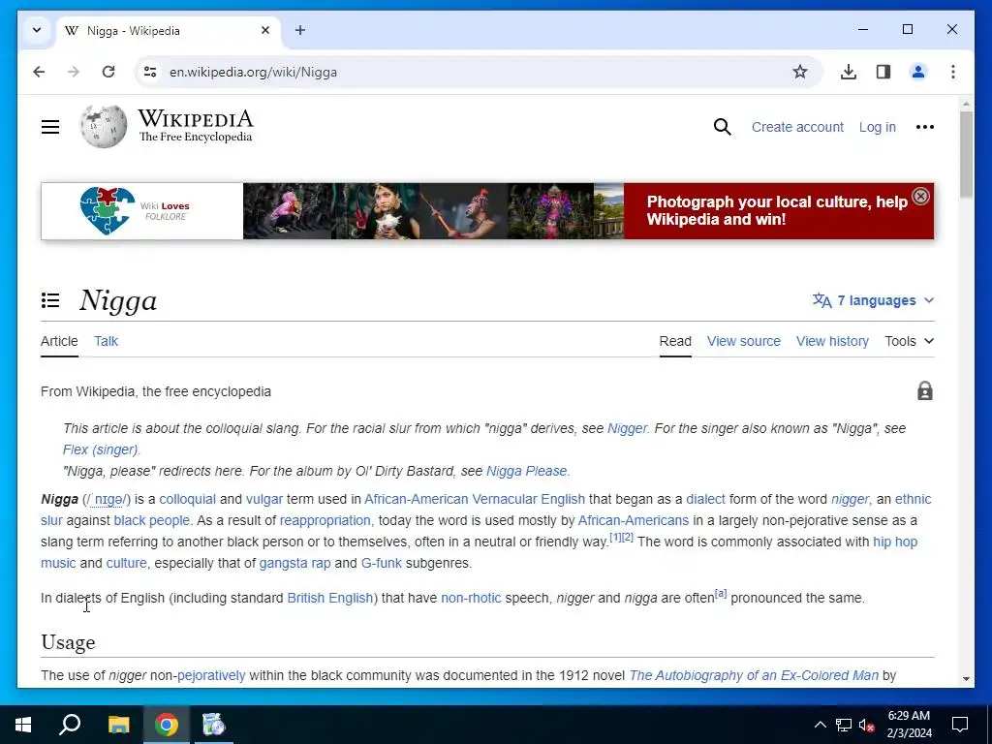Open the Wikipedia search magnifier
Screen dimensions: 992x744
pyautogui.click(x=722, y=127)
